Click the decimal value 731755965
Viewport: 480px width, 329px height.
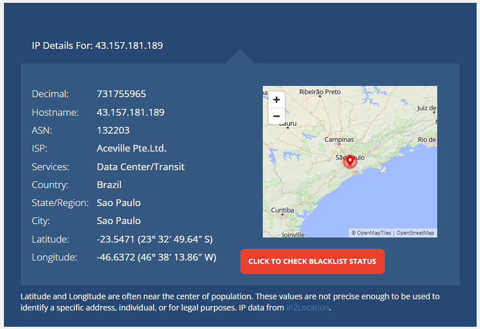[x=122, y=94]
